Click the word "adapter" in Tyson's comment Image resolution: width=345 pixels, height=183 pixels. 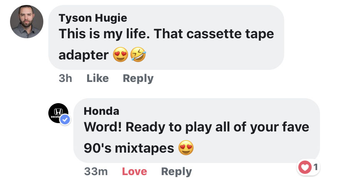[x=83, y=55]
